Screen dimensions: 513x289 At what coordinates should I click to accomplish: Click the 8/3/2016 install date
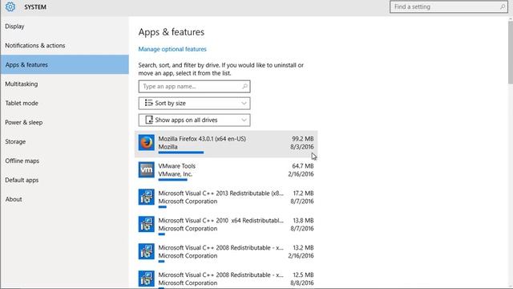pos(302,147)
